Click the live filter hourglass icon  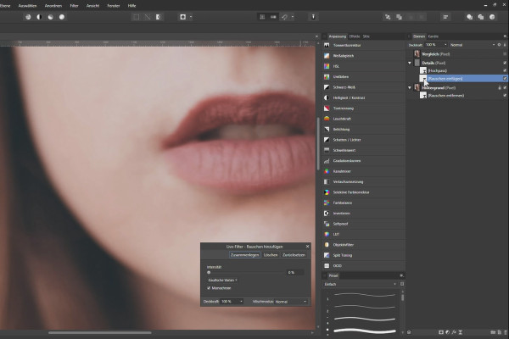461,332
